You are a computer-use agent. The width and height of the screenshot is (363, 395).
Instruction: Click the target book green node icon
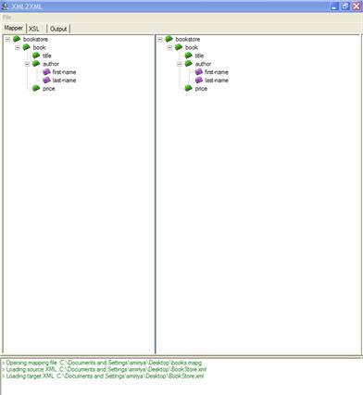(x=179, y=47)
